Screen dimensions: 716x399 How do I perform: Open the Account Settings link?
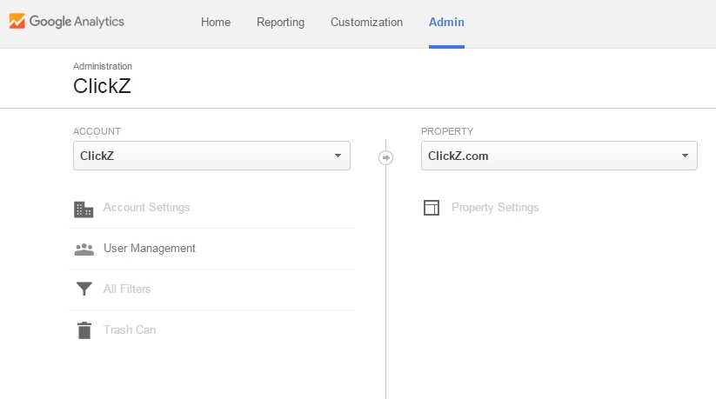click(x=146, y=208)
